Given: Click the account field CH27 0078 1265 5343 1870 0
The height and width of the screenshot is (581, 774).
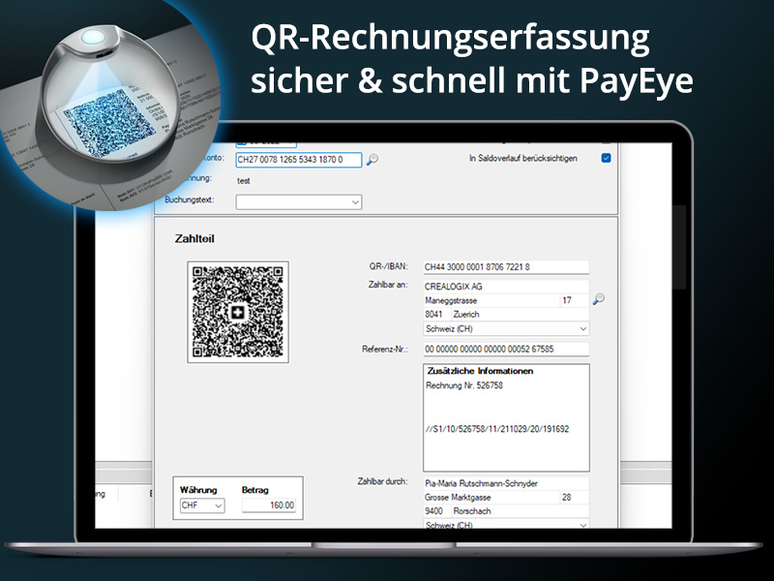Looking at the screenshot, I should click(299, 160).
